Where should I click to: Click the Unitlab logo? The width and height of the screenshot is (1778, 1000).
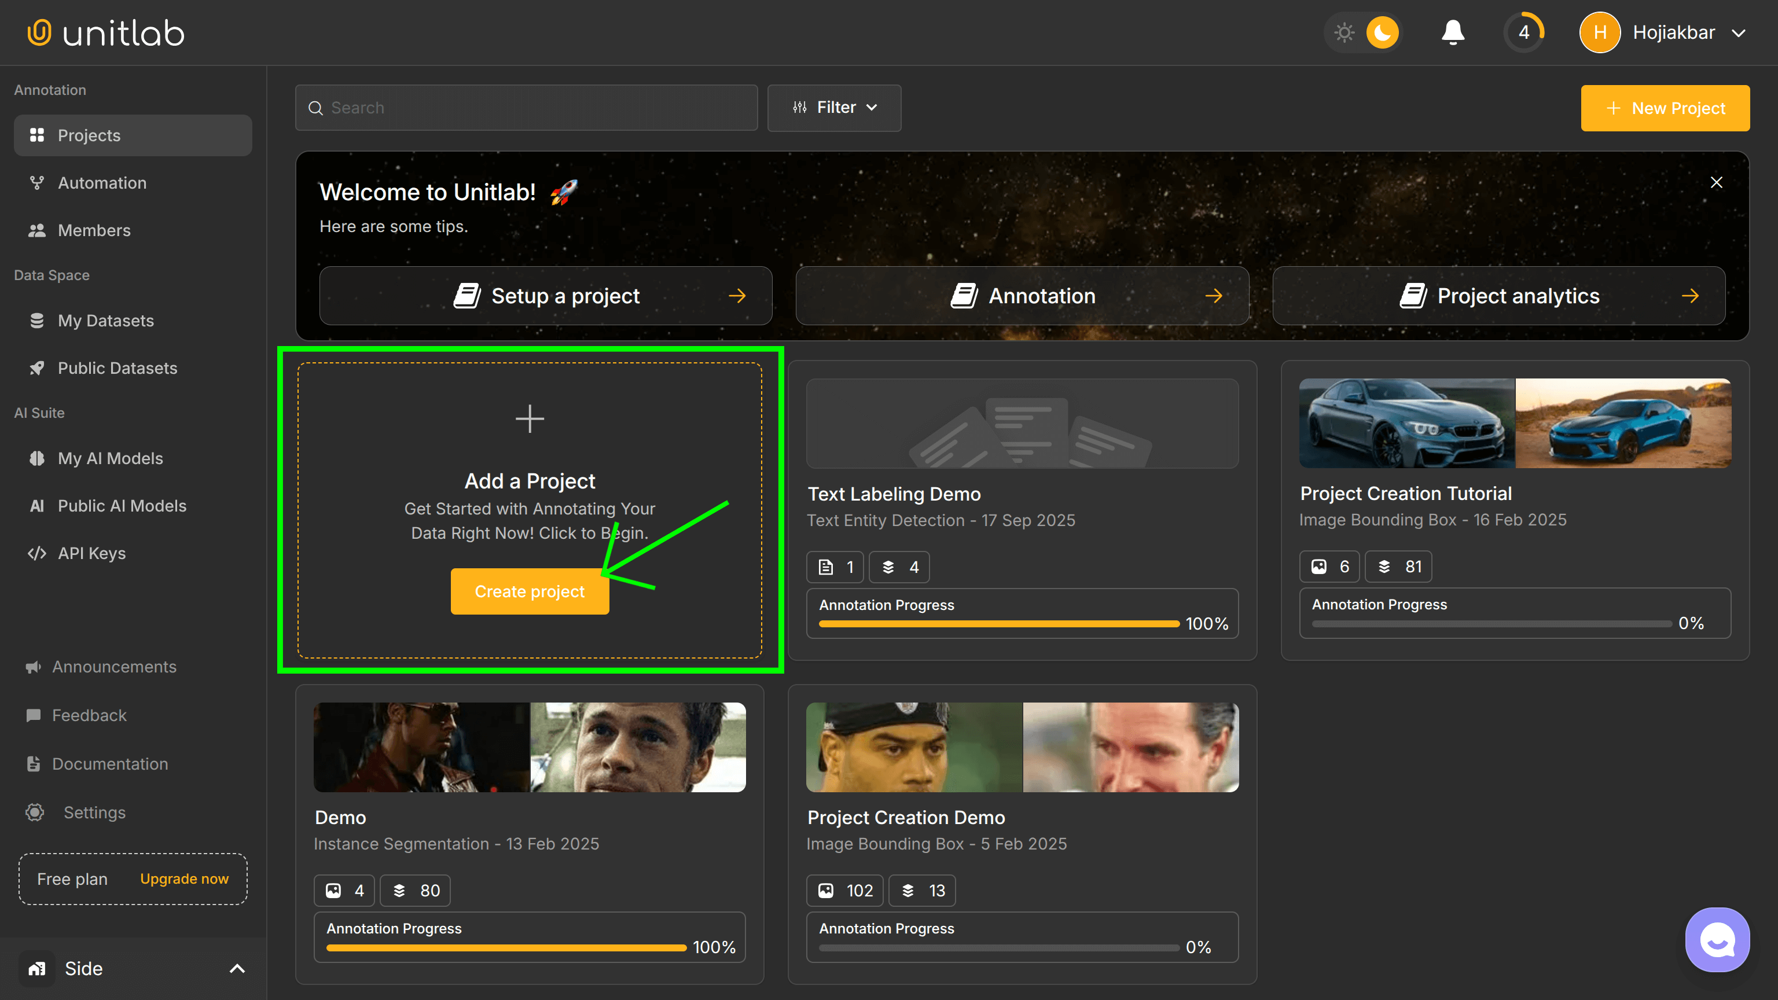pos(105,32)
